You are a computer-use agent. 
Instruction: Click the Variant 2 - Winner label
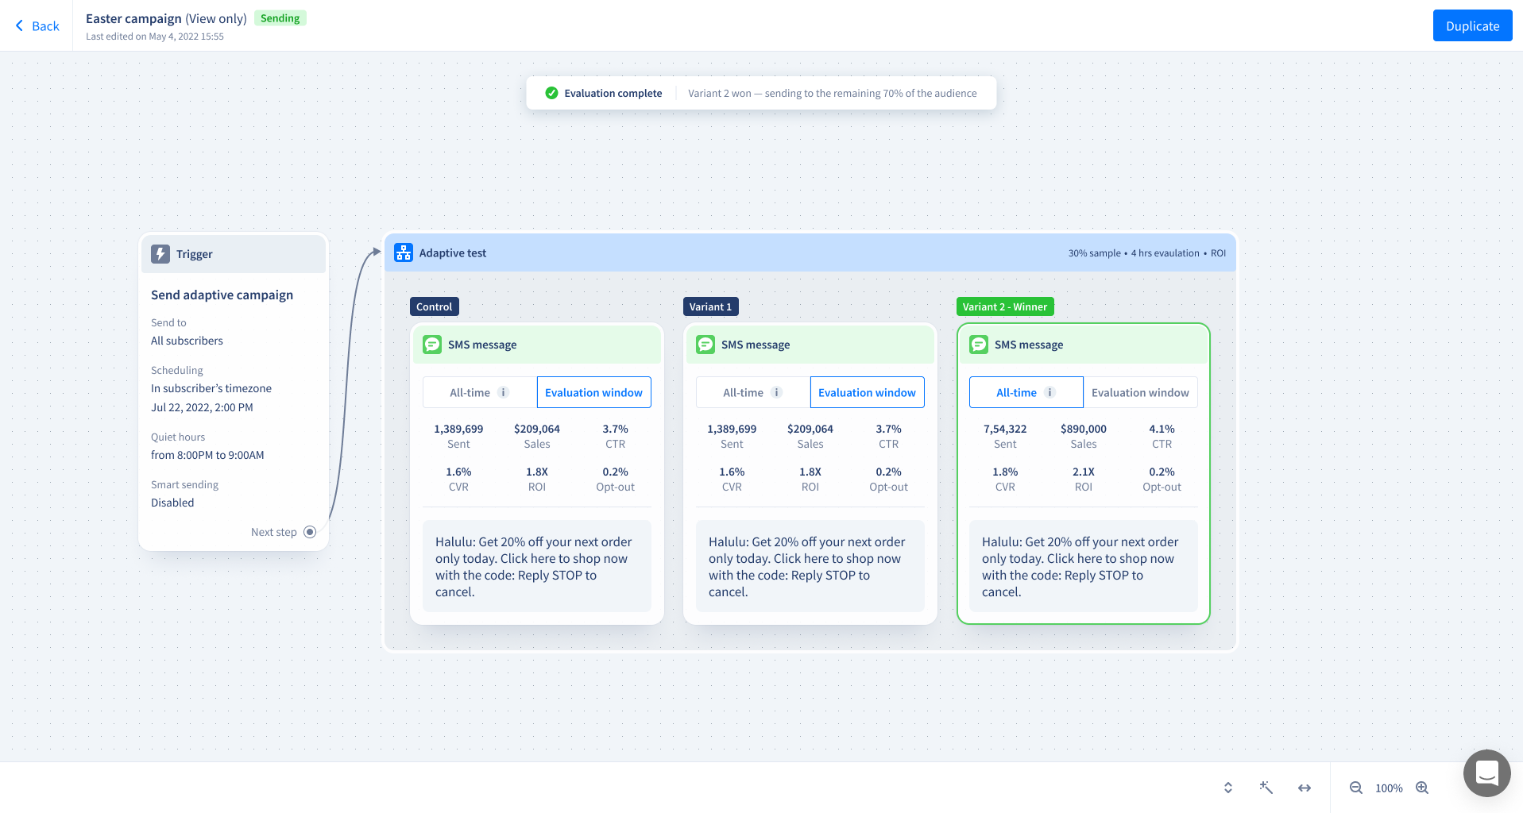point(1005,306)
